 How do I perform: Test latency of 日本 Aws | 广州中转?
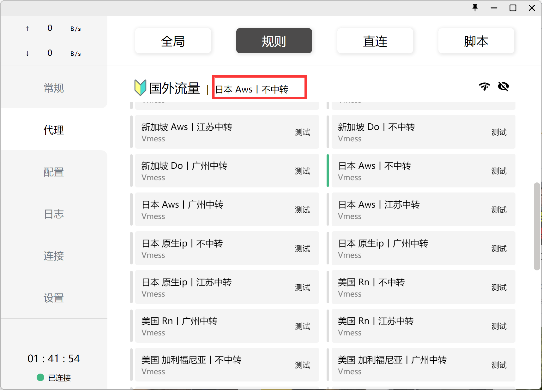coord(303,210)
